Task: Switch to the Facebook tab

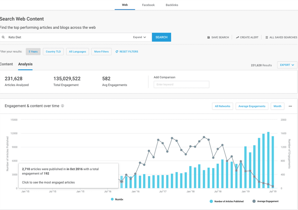Action: pyautogui.click(x=148, y=5)
